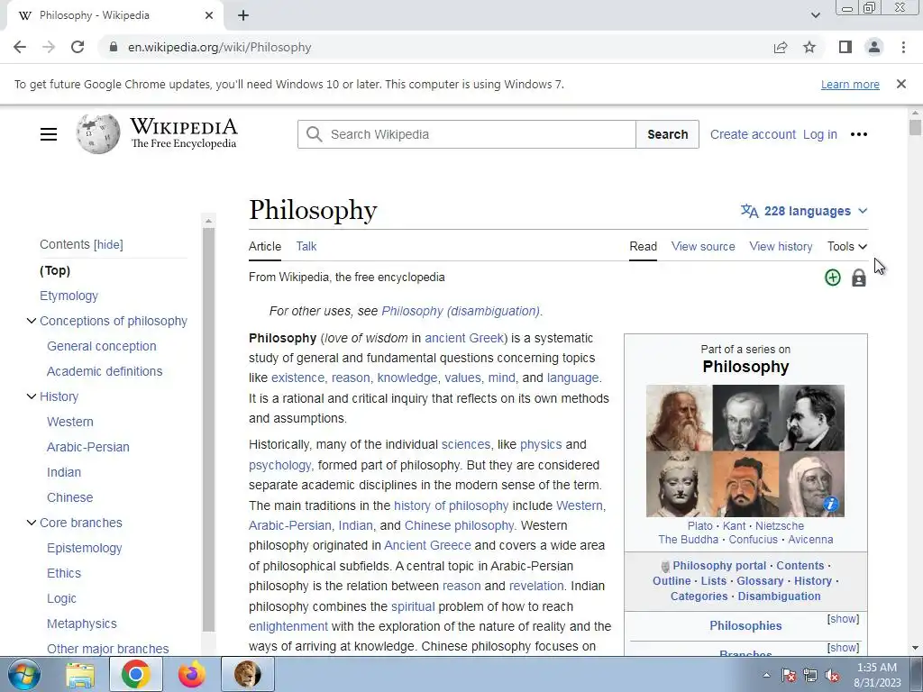Click the lion icon in taskbar
Image resolution: width=923 pixels, height=692 pixels.
point(247,674)
